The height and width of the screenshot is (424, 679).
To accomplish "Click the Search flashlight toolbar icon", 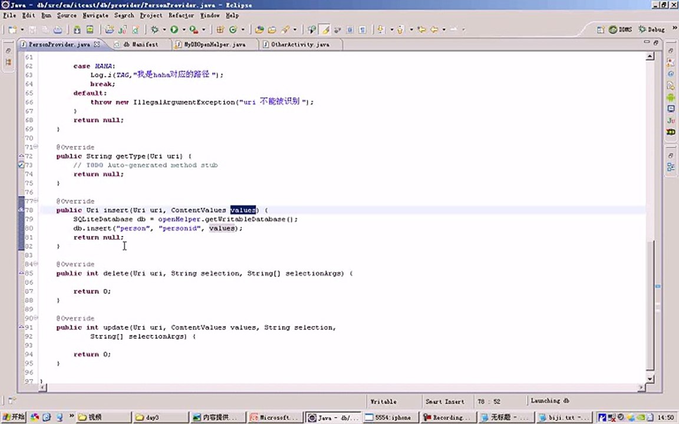I will [285, 29].
